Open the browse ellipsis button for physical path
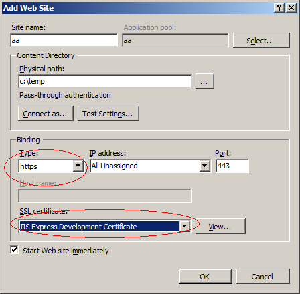The width and height of the screenshot is (300, 294). coord(205,82)
